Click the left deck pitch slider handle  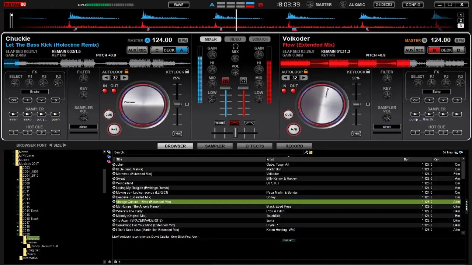(x=178, y=104)
